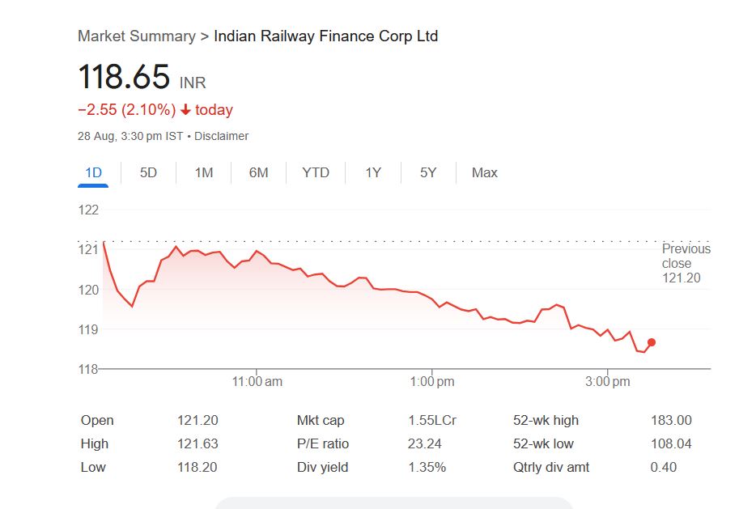Viewport: 756px width, 509px height.
Task: Open the 1M time range tab
Action: pyautogui.click(x=204, y=172)
